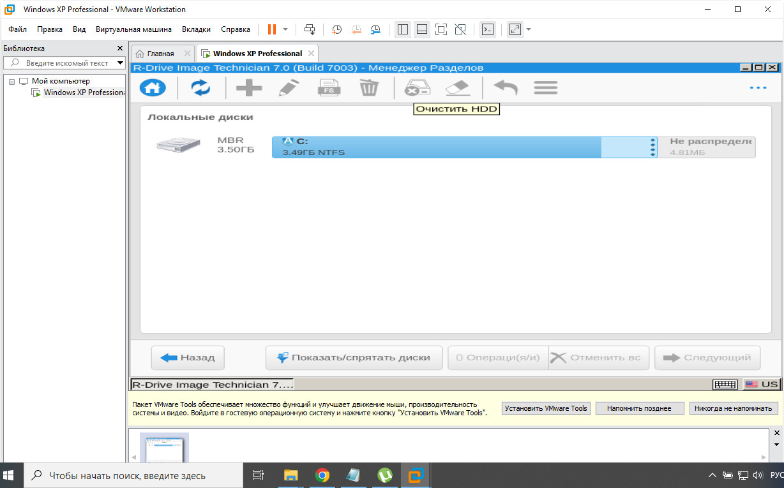Click the plus icon to create partition
The width and height of the screenshot is (784, 488).
coord(249,88)
